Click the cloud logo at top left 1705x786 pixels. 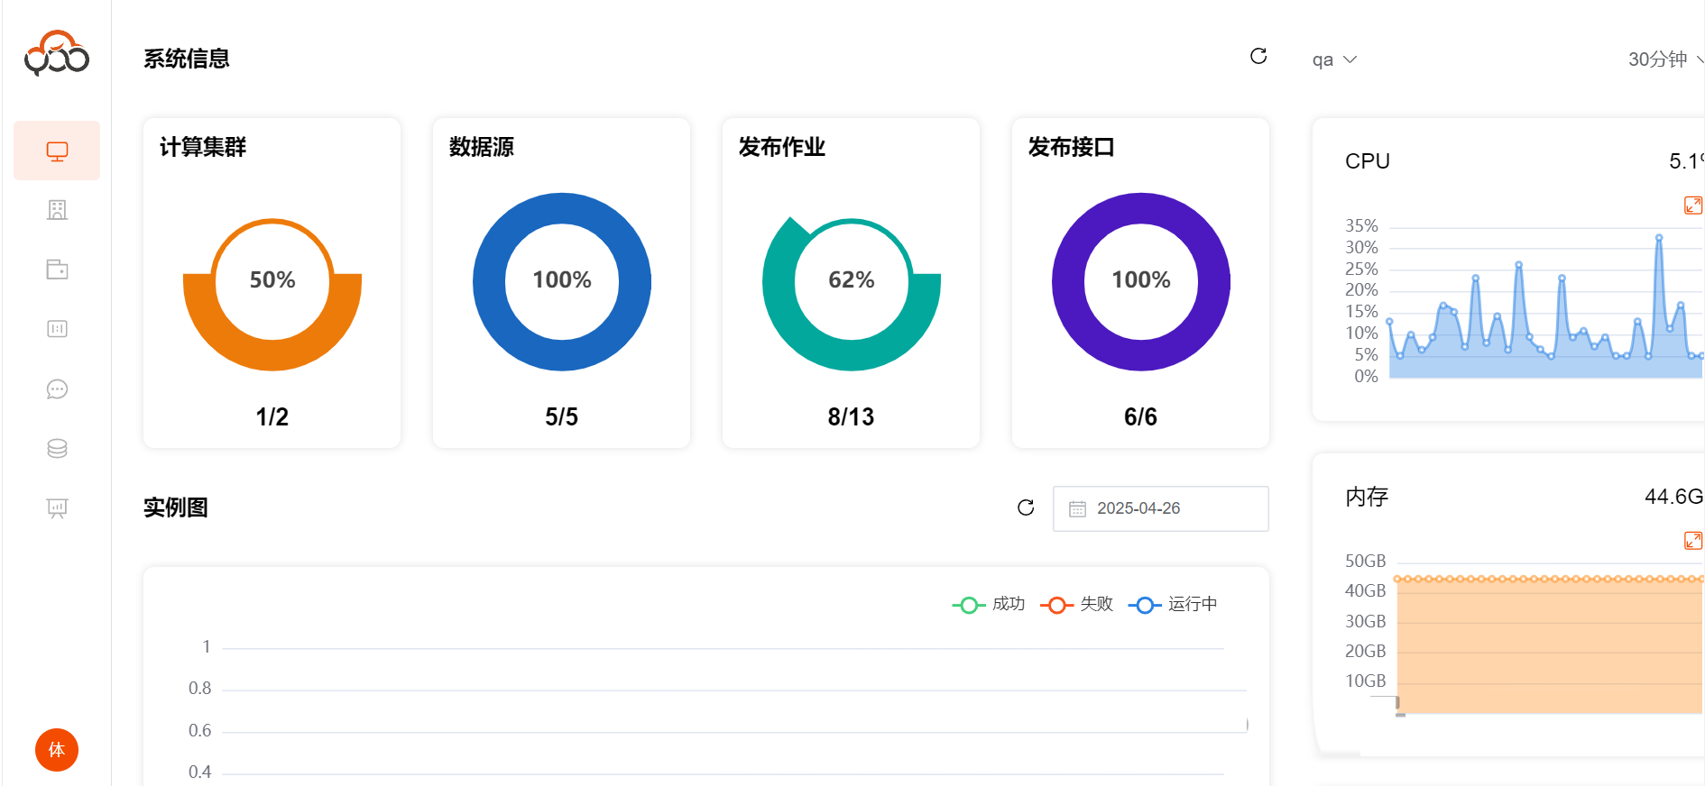[57, 53]
